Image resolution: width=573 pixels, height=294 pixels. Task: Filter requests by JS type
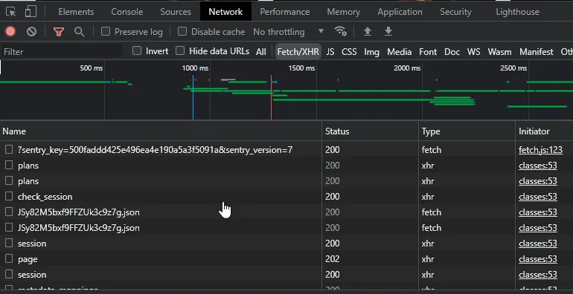(330, 52)
